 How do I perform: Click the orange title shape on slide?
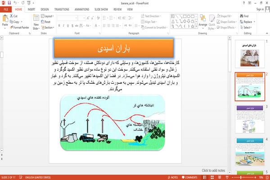click(x=114, y=48)
